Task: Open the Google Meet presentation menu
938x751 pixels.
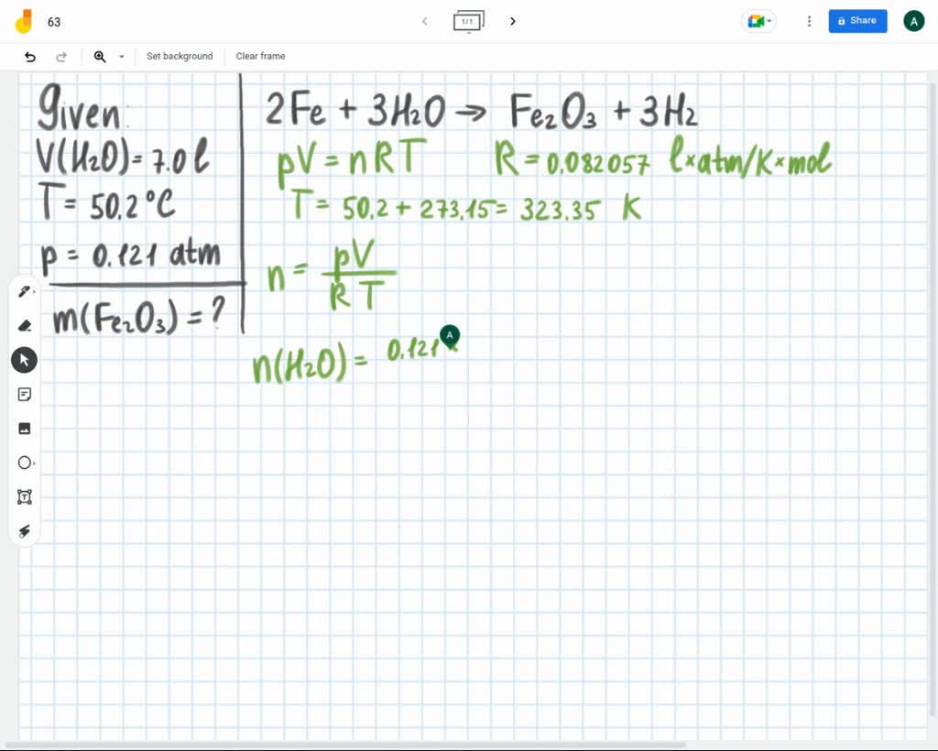Action: click(x=758, y=20)
